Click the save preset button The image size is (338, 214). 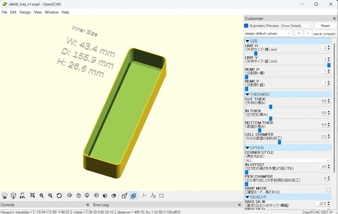[324, 34]
